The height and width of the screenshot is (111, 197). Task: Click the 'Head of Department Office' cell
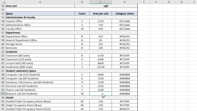pos(40,40)
